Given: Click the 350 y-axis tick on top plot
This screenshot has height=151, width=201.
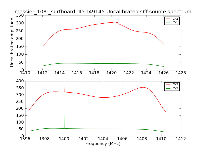Looking at the screenshot, I should tap(20, 15).
